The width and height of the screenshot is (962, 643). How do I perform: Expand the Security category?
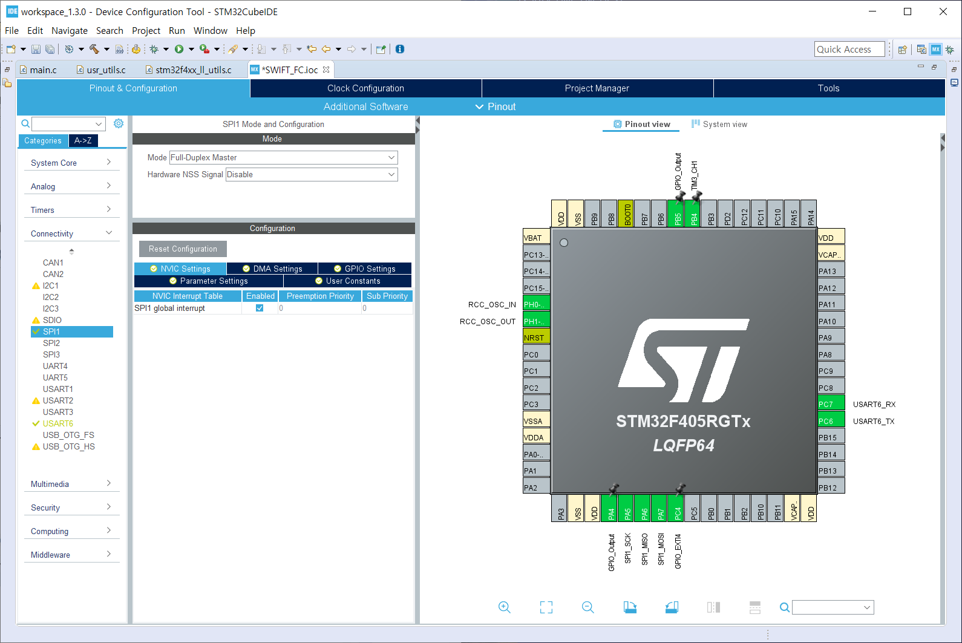[71, 508]
